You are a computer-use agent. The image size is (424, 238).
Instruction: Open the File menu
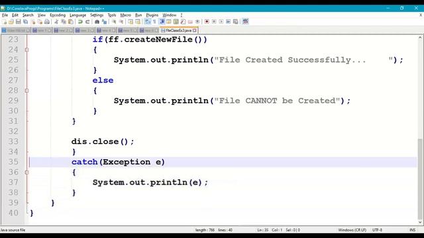(5, 15)
